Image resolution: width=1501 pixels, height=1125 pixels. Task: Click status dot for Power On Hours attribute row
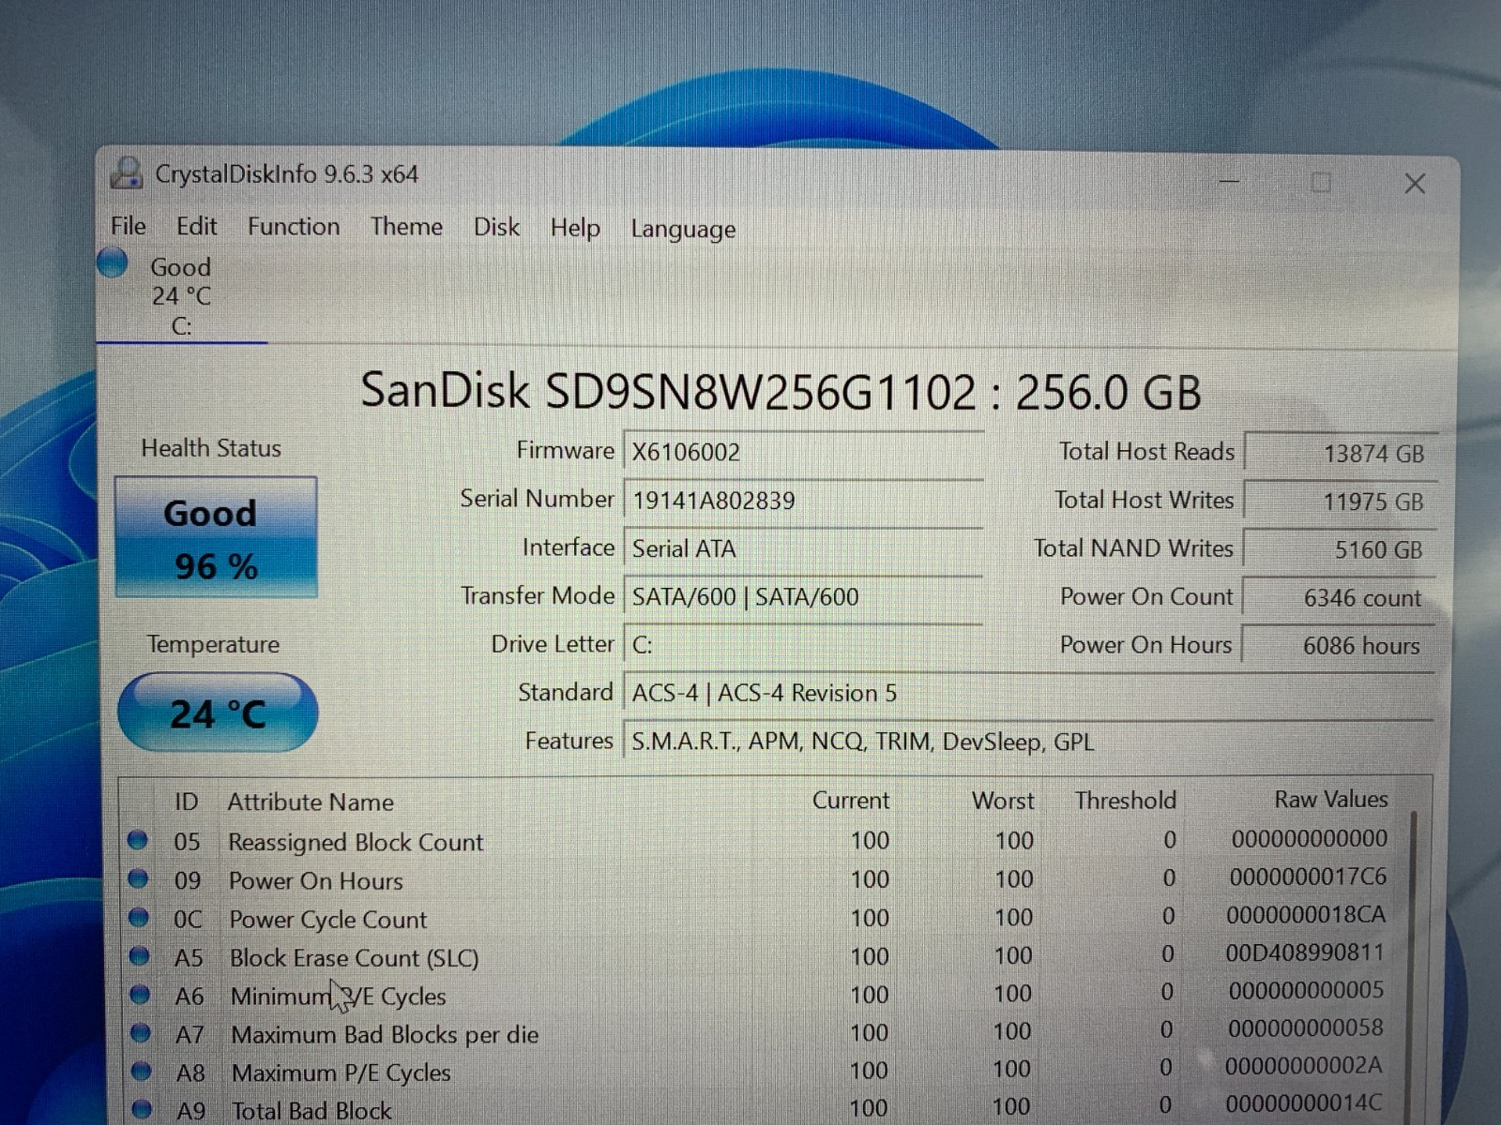click(x=138, y=878)
